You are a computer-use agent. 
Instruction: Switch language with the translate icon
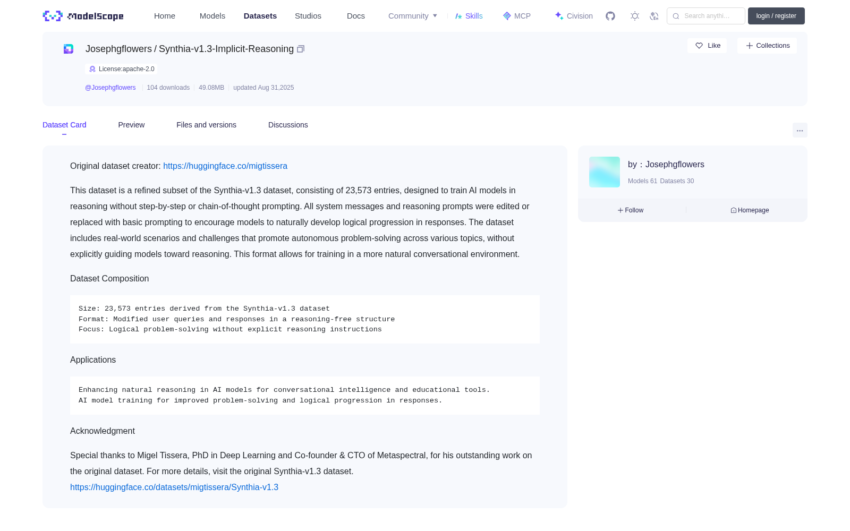click(654, 16)
